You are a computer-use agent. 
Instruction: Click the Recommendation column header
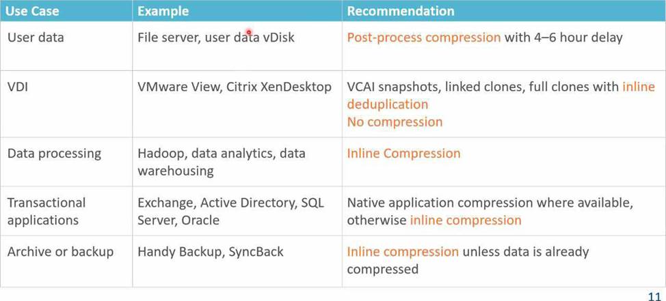pos(401,11)
